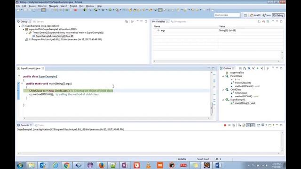The image size is (301, 169).
Task: Select the Servers view tab
Action: point(39,22)
